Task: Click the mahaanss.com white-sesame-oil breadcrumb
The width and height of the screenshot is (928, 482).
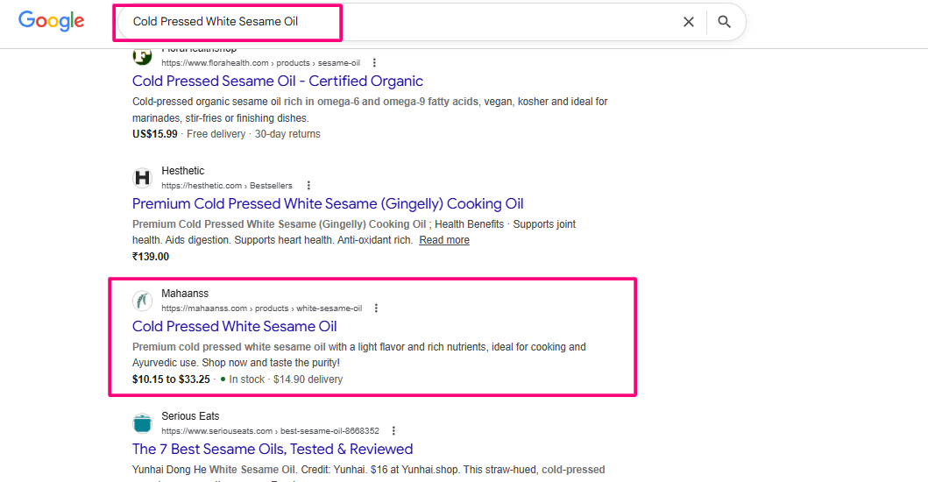Action: point(262,308)
